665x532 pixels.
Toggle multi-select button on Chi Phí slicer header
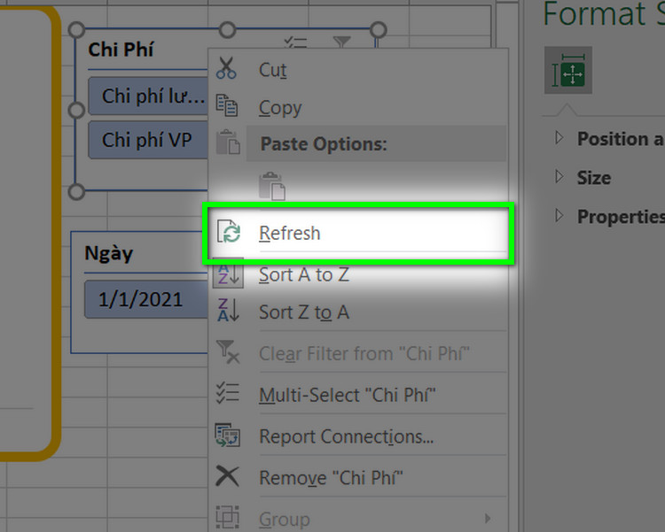(295, 42)
